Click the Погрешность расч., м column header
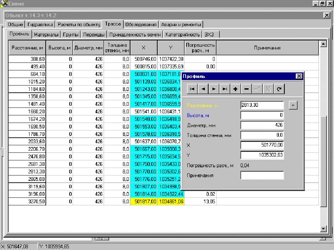 [x=200, y=48]
